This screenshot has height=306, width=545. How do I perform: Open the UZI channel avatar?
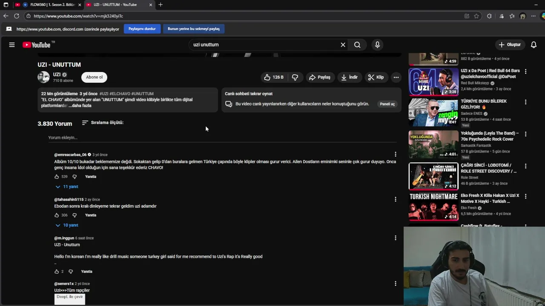coord(43,77)
